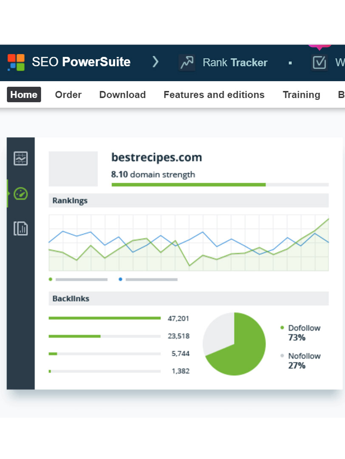Open the Reports pages icon in the sidebar
Screen dimensions: 345x459
click(x=20, y=229)
